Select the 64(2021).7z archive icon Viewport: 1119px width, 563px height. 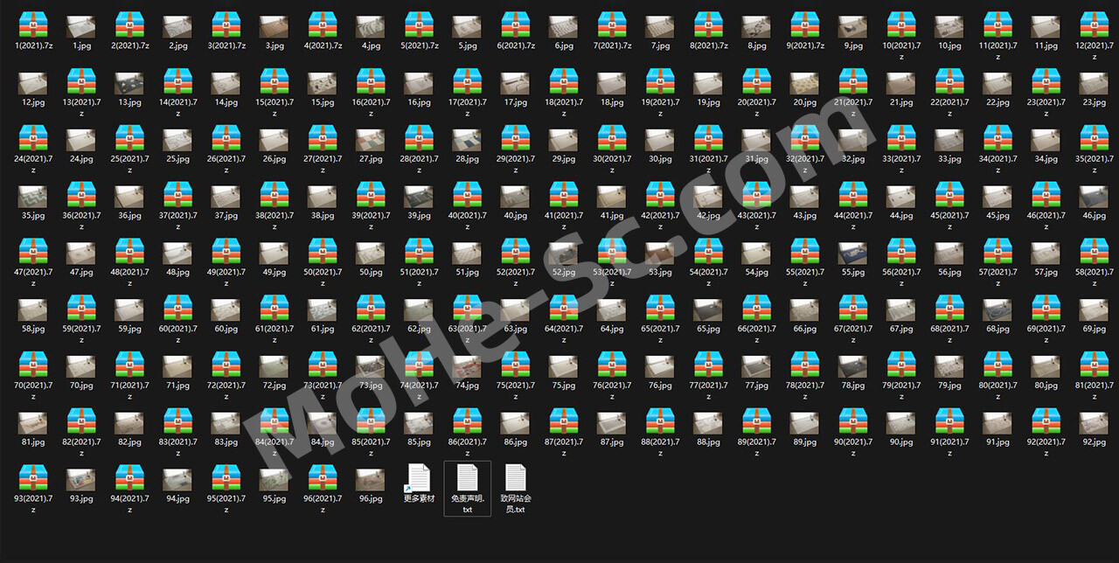coord(564,308)
